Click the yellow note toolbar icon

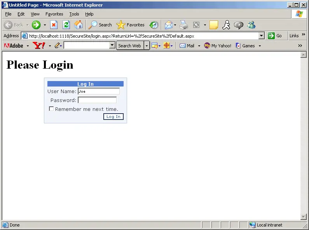pos(214,25)
